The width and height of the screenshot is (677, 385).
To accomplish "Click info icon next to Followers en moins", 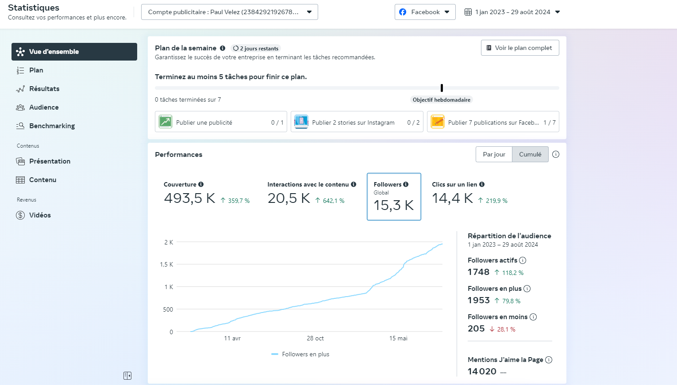I will point(533,317).
